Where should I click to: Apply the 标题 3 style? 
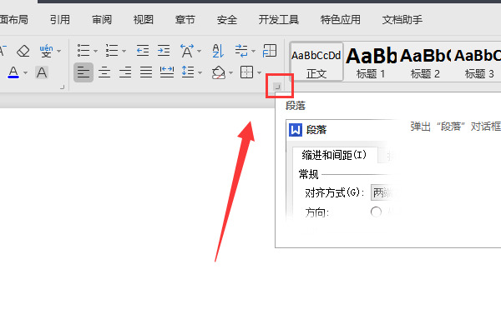(478, 62)
